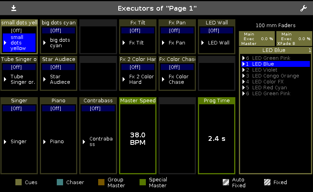313x192 pixels.
Task: Click the Prog Time 2.4 s field
Action: point(216,138)
